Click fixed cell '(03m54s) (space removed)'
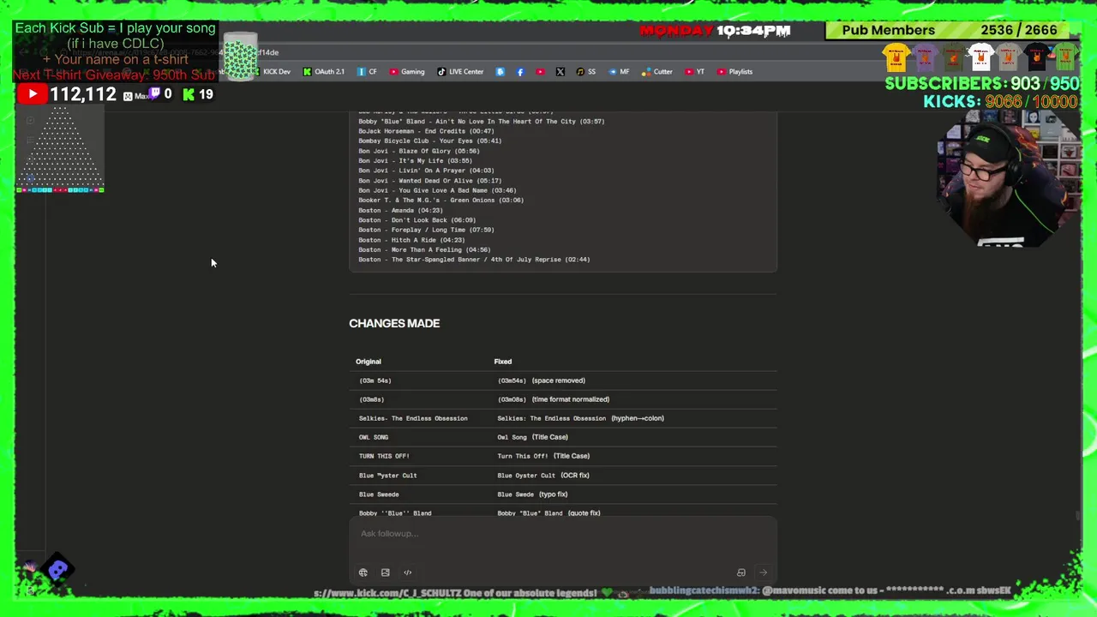The width and height of the screenshot is (1097, 617). [542, 380]
